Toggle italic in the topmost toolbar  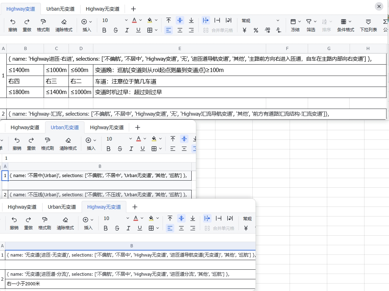coord(127,30)
